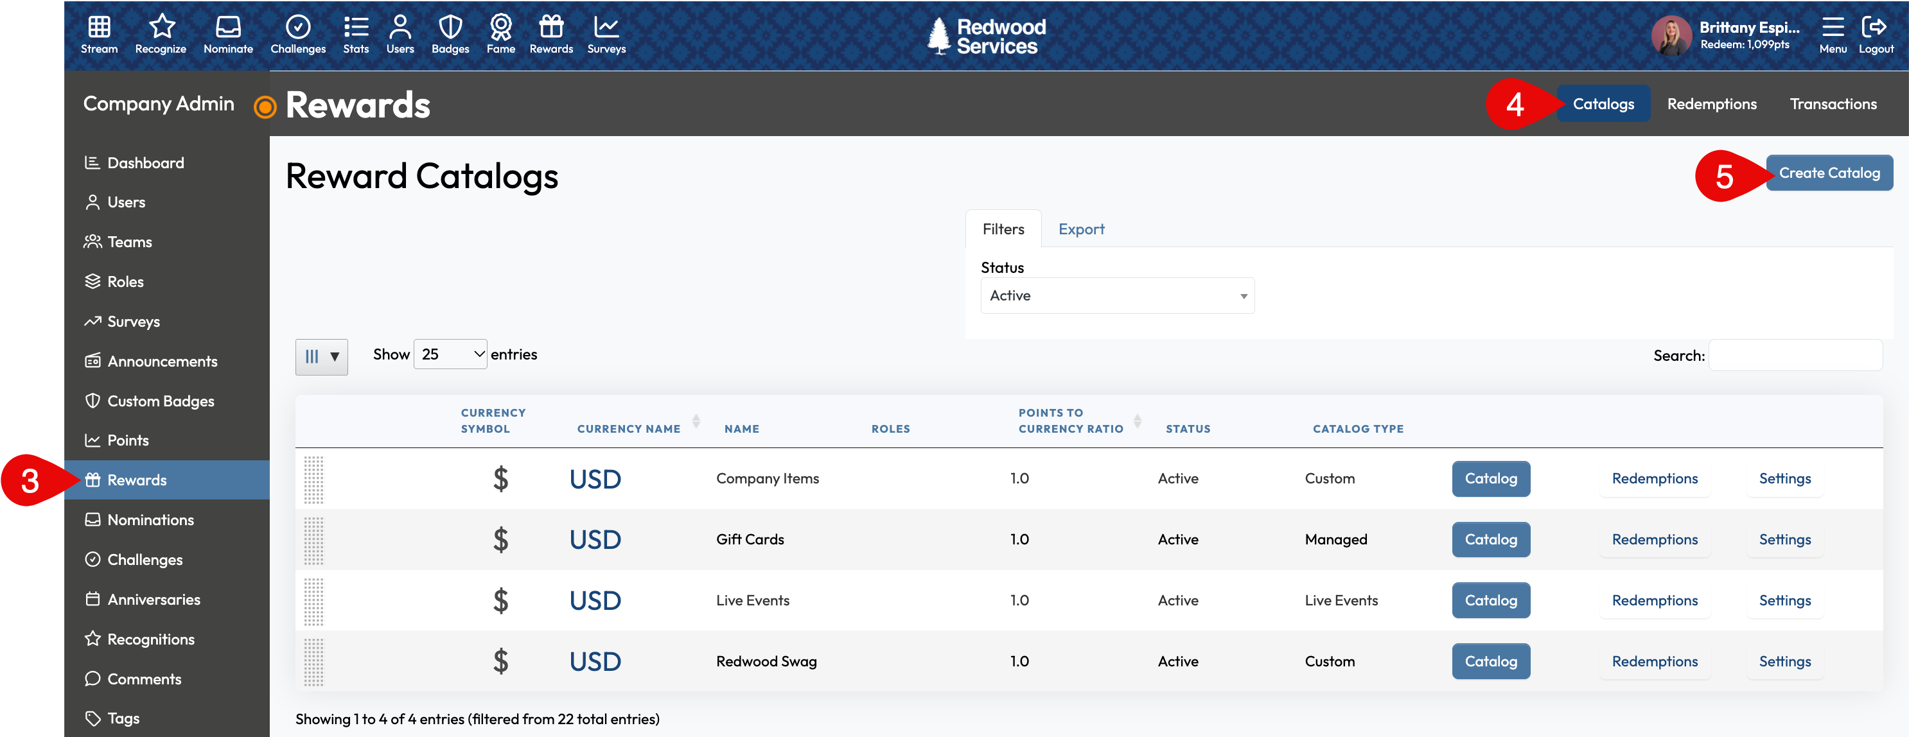The height and width of the screenshot is (737, 1909).
Task: Open the Surveys chart icon in top bar
Action: tap(607, 35)
